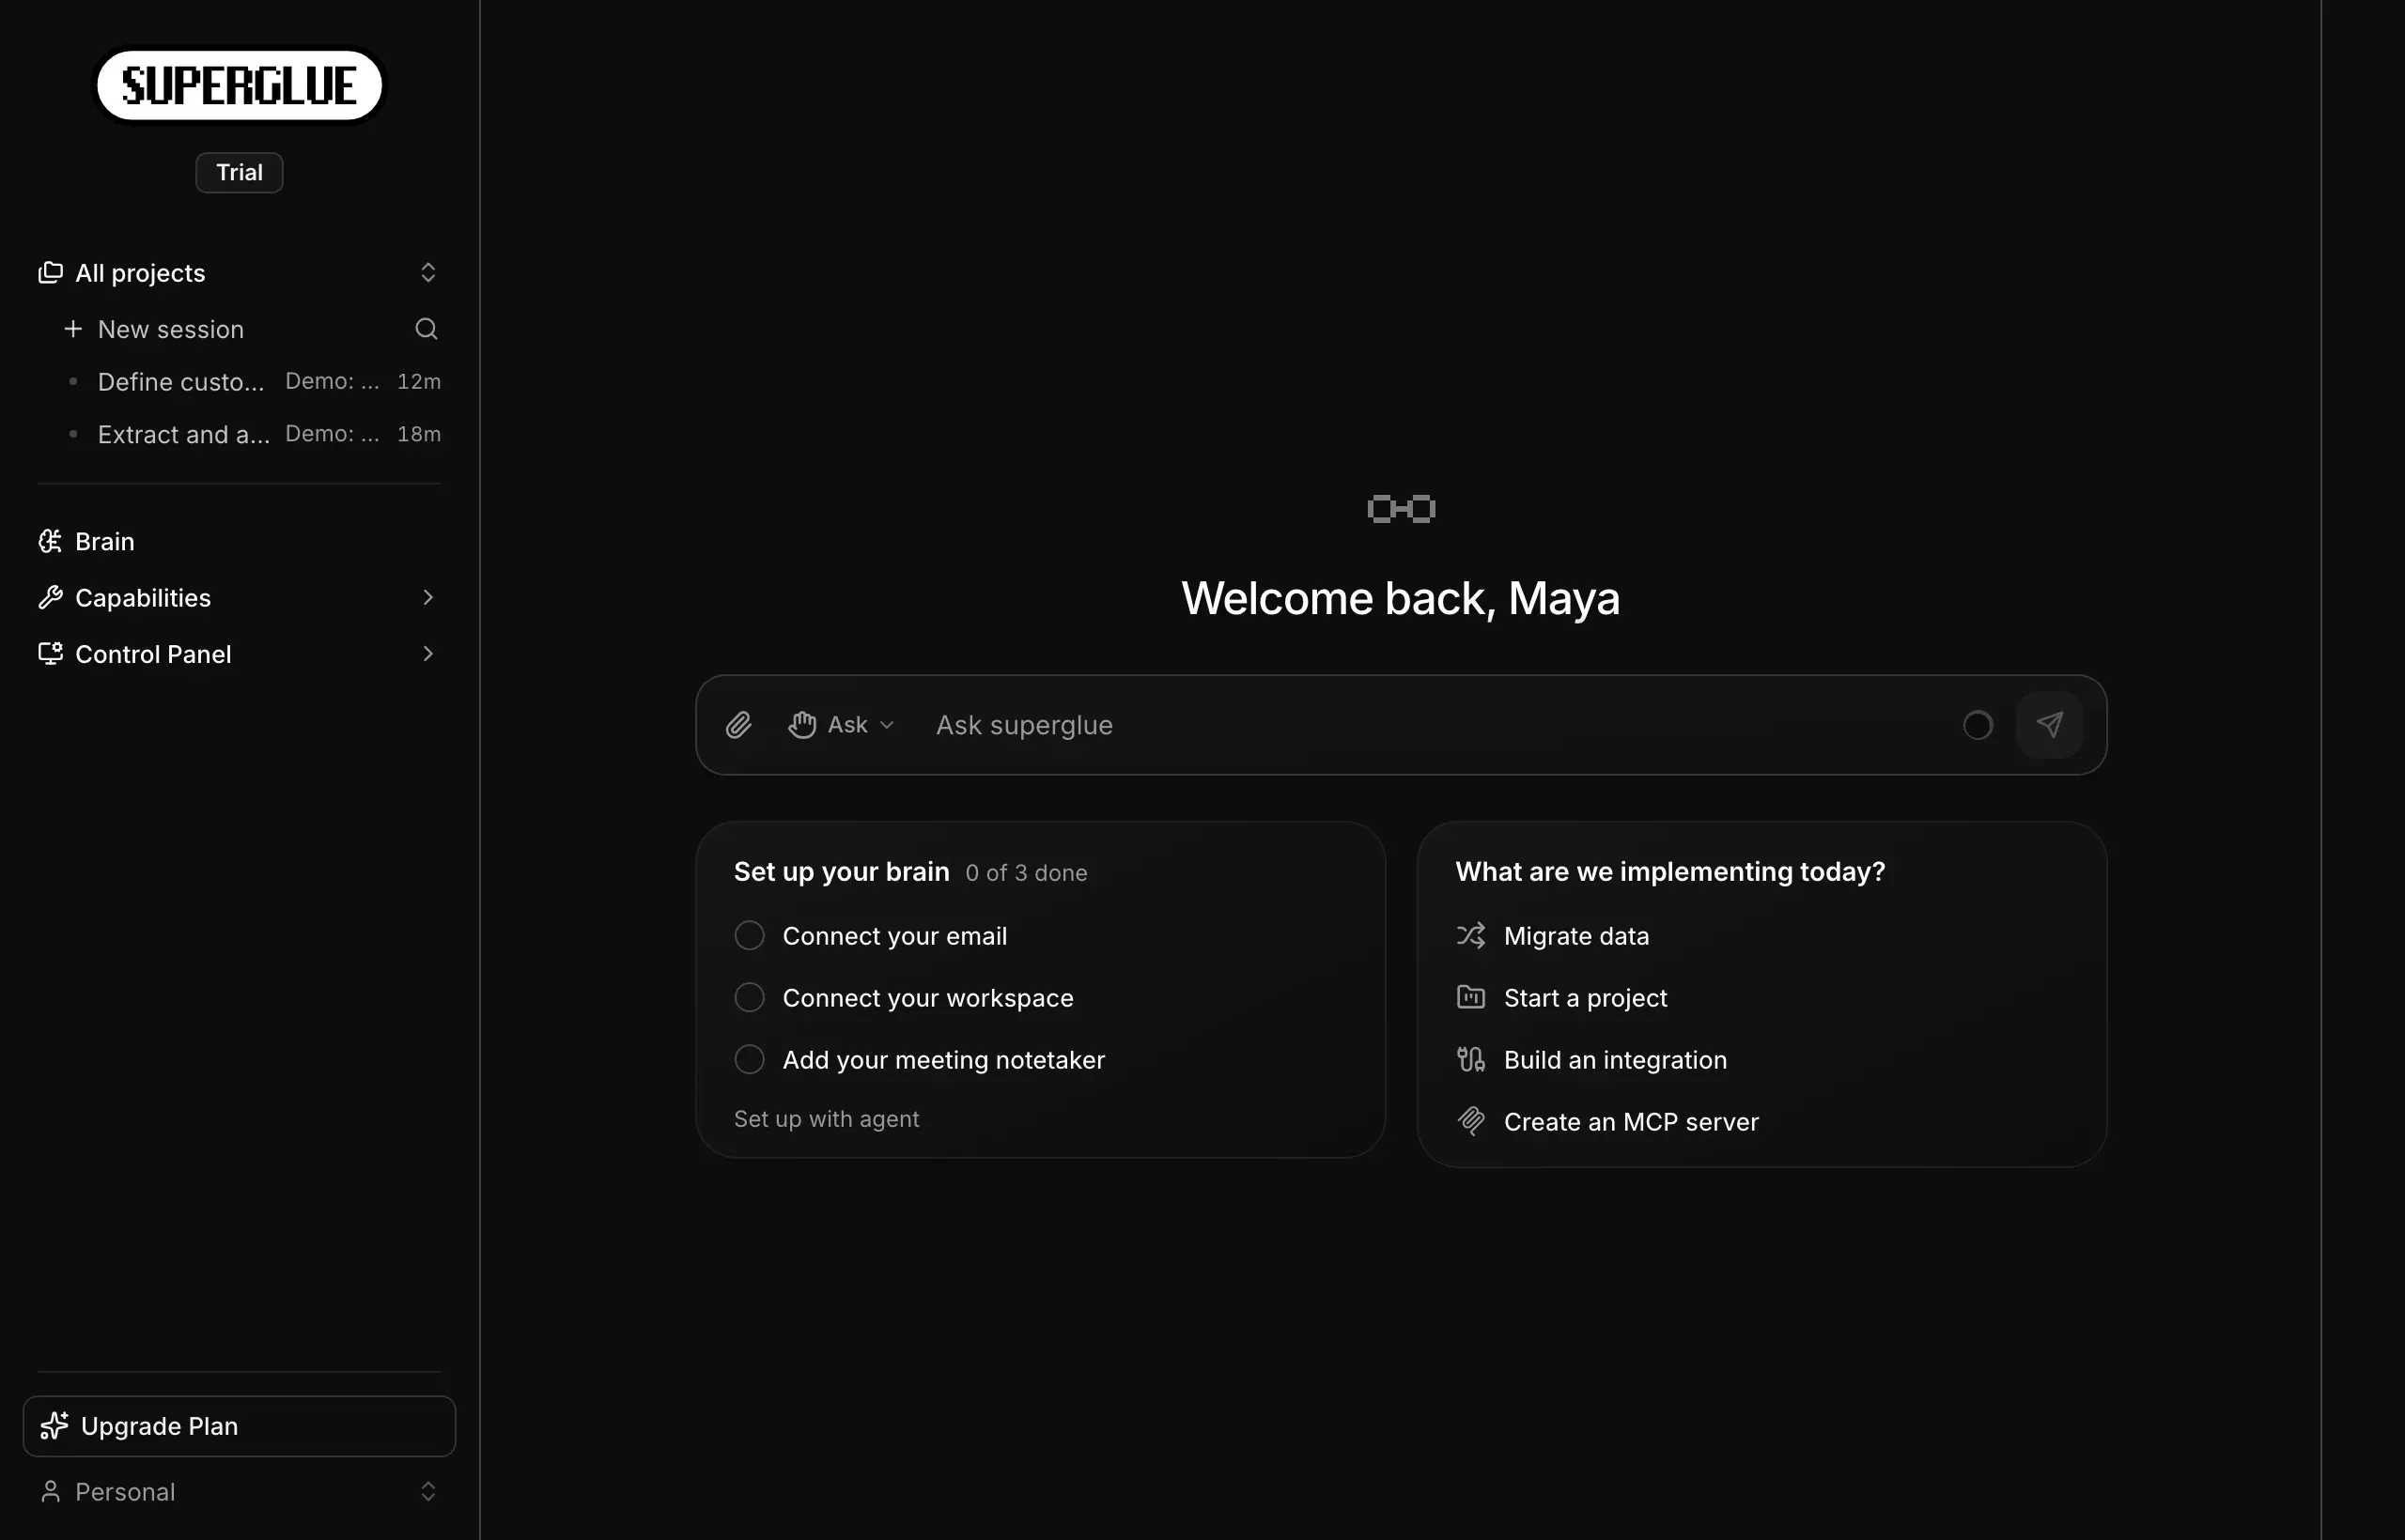Click the Superglue logo

click(x=240, y=86)
